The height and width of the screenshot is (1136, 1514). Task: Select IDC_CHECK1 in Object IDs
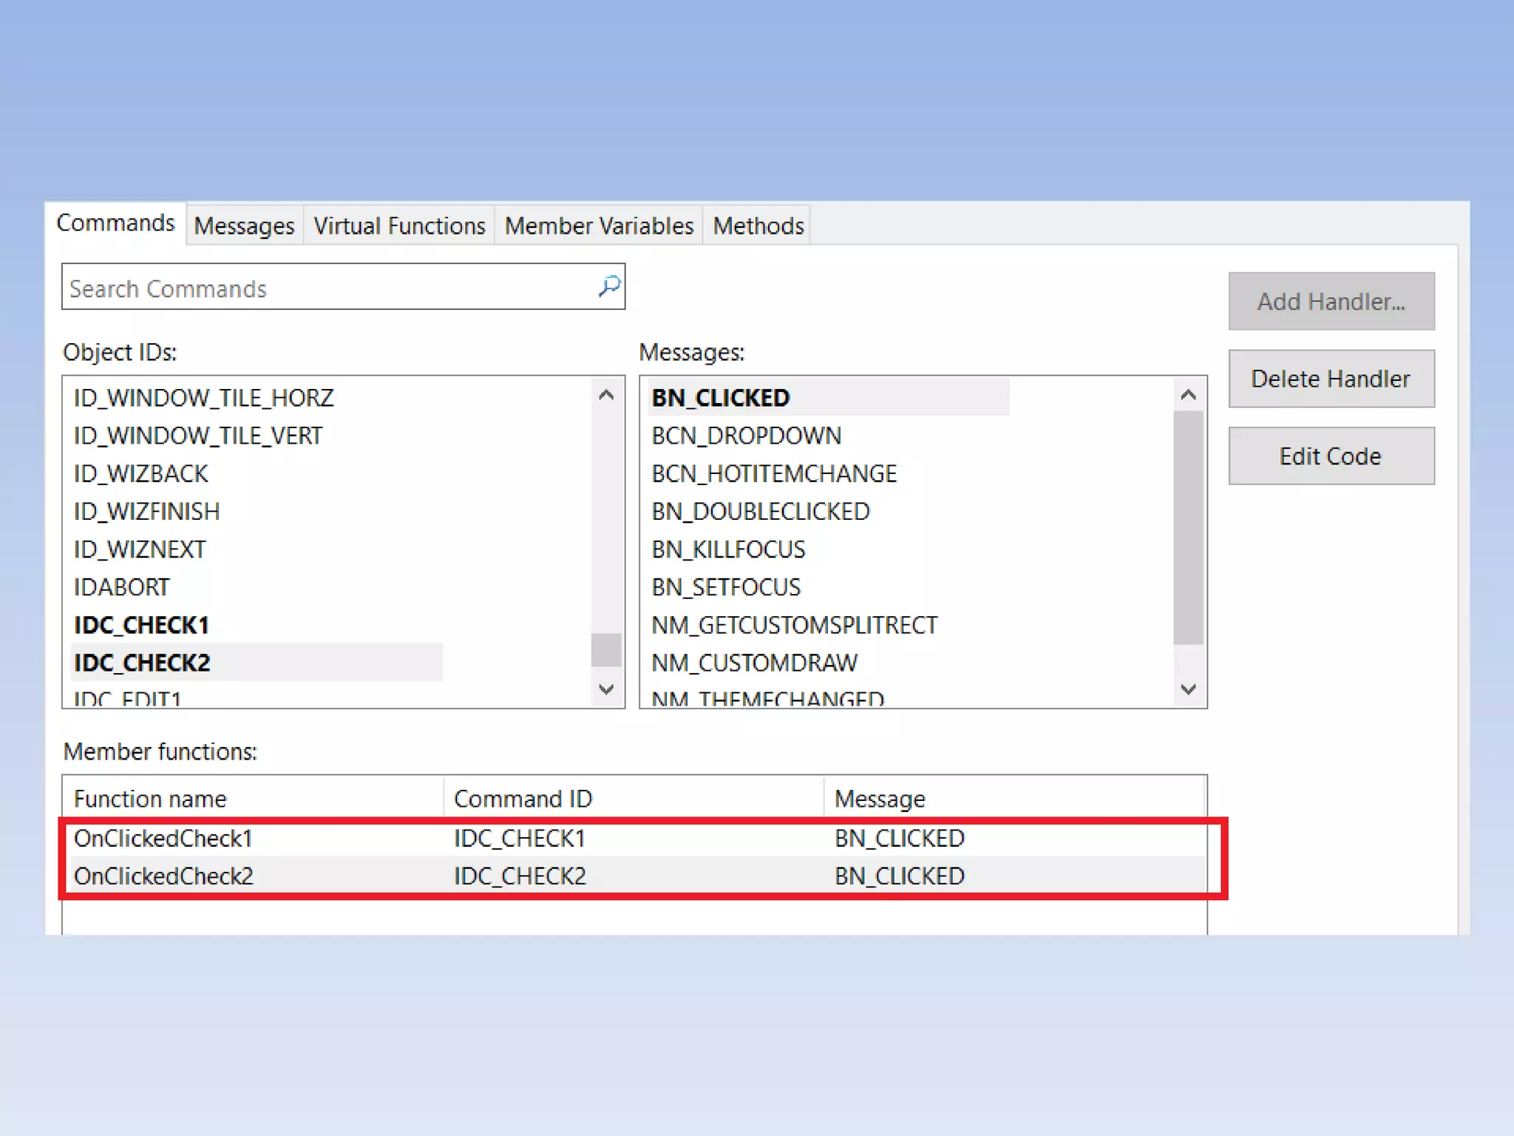141,625
